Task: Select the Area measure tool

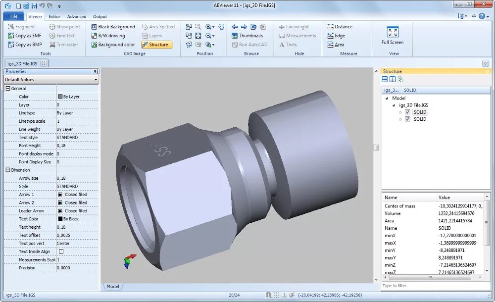Action: pyautogui.click(x=336, y=45)
